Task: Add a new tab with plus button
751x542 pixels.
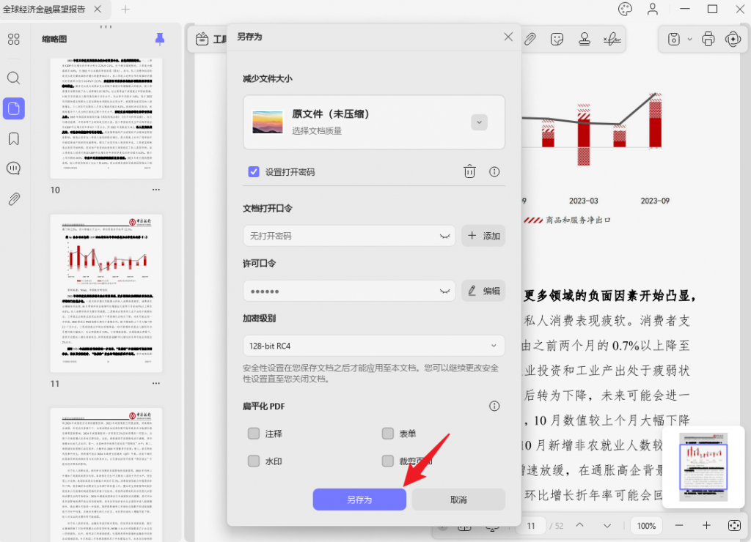Action: click(125, 9)
